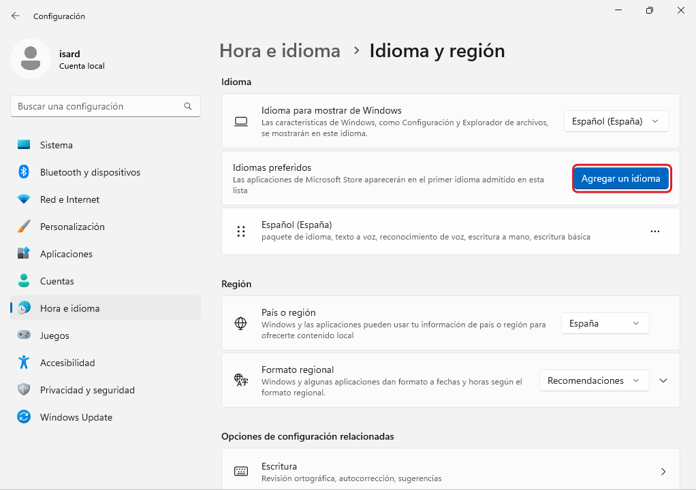Open Formato regional Recomendaciones dropdown

(594, 380)
